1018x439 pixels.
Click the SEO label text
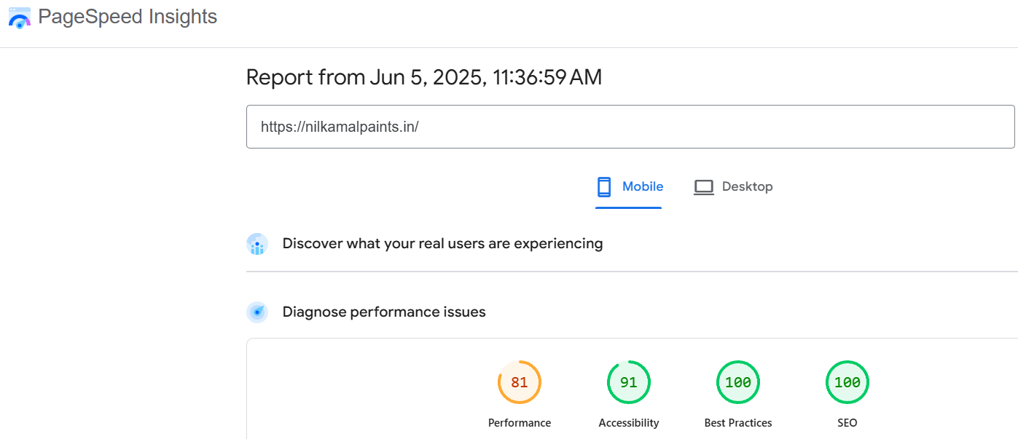pyautogui.click(x=847, y=423)
